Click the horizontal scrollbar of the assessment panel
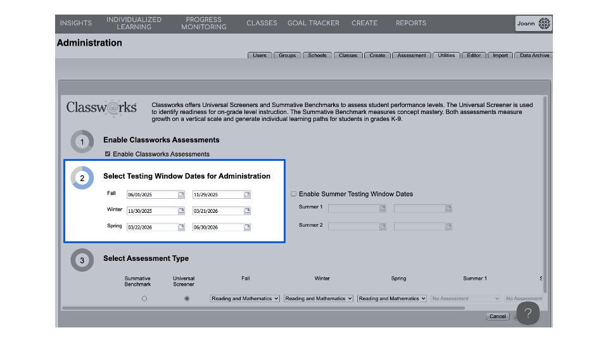Screen dimensions: 608x342 pyautogui.click(x=263, y=308)
